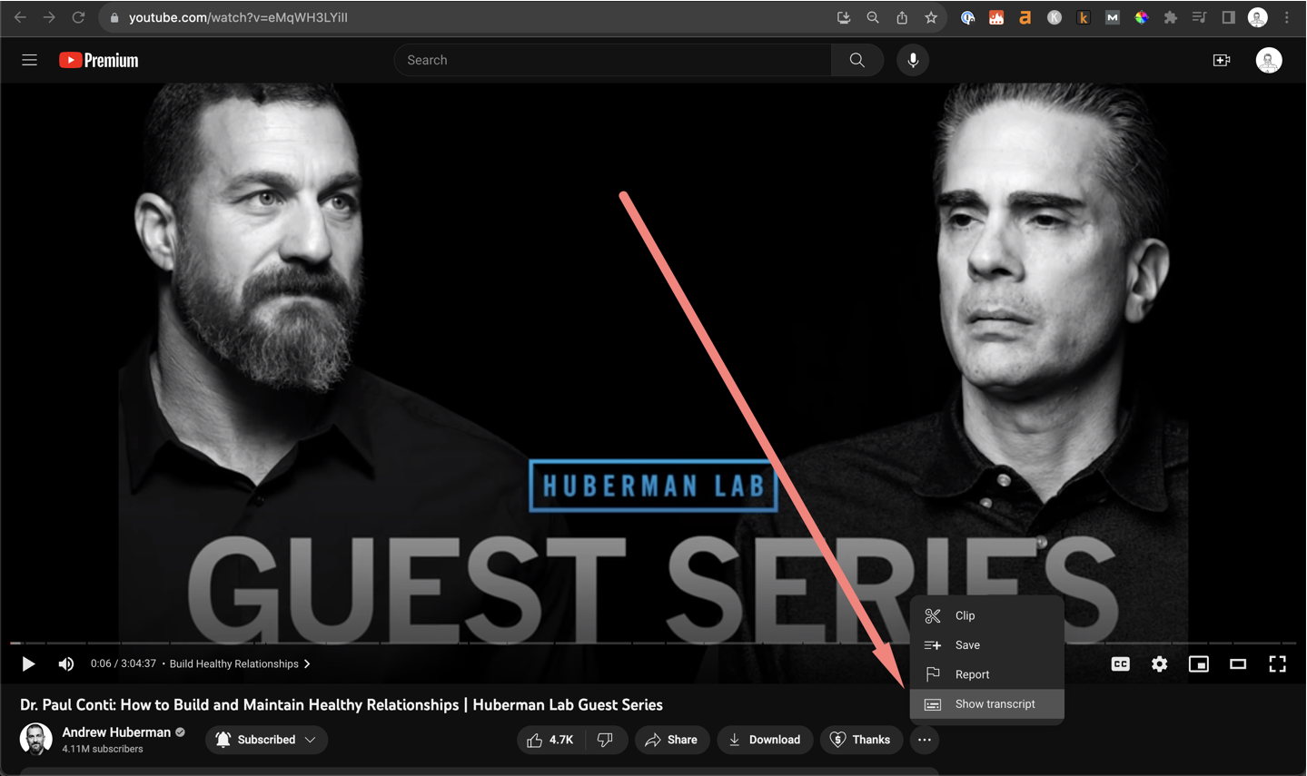Play the video
Image resolution: width=1307 pixels, height=776 pixels.
click(x=28, y=663)
